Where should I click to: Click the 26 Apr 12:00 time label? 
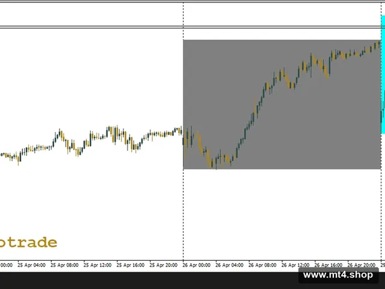295,265
